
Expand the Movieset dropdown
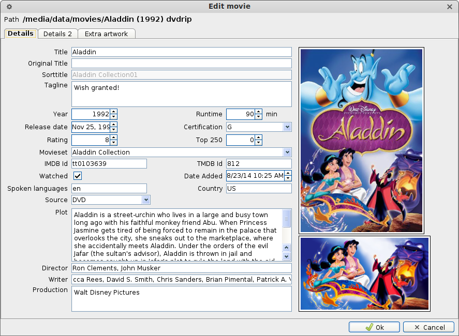click(287, 152)
